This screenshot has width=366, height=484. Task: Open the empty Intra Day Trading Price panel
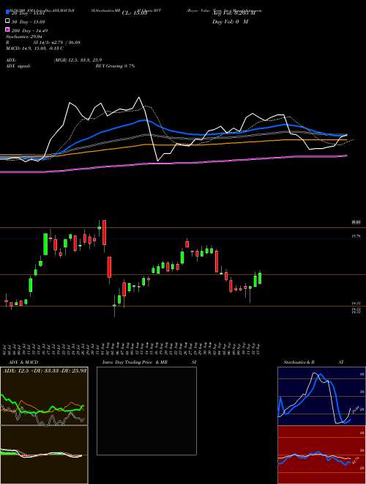[146, 411]
